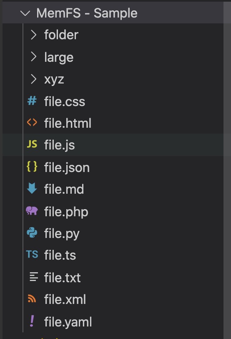Image resolution: width=231 pixels, height=339 pixels.
Task: Click the blue markdown arrow icon
Action: 32,188
